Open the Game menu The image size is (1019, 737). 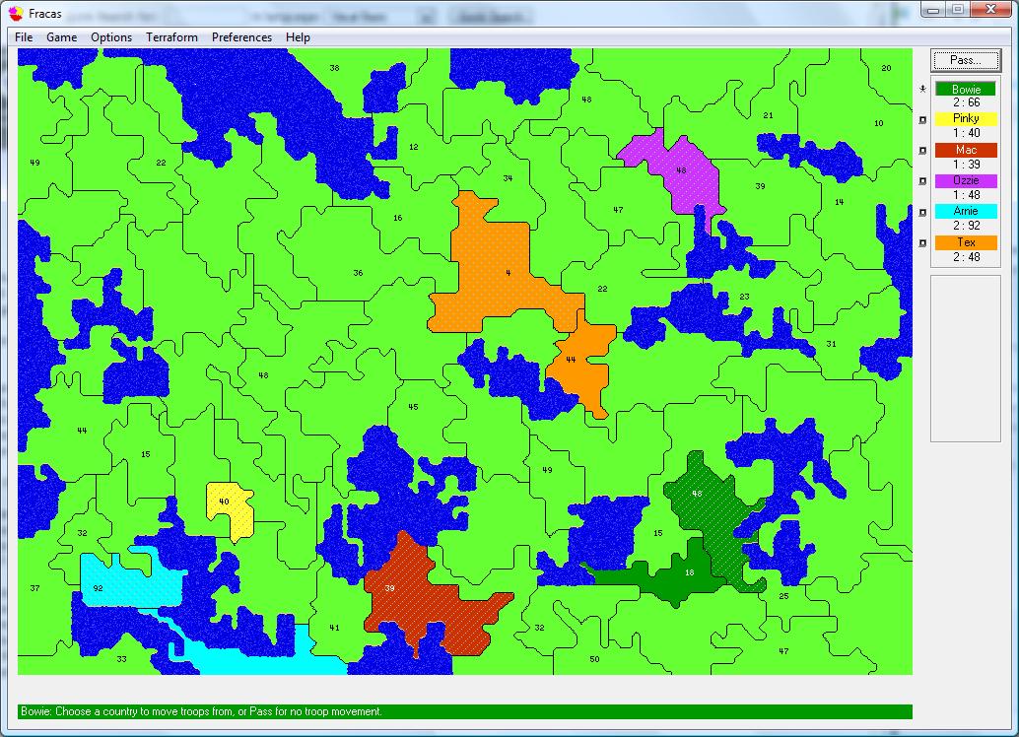point(61,37)
